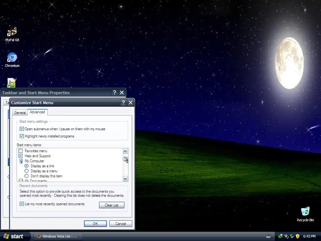Click the OK button
The height and width of the screenshot is (241, 321).
[x=95, y=223]
